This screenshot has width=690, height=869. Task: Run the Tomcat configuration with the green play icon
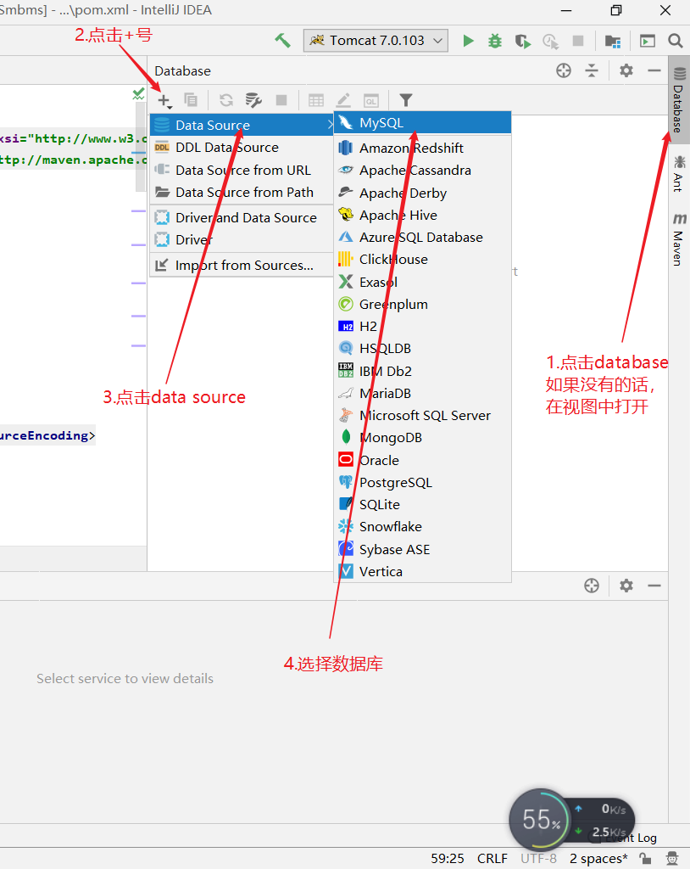tap(469, 41)
